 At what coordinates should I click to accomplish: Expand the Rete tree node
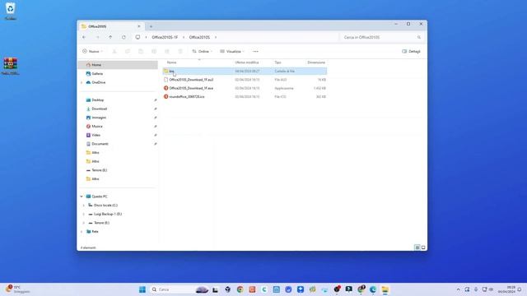coord(82,232)
